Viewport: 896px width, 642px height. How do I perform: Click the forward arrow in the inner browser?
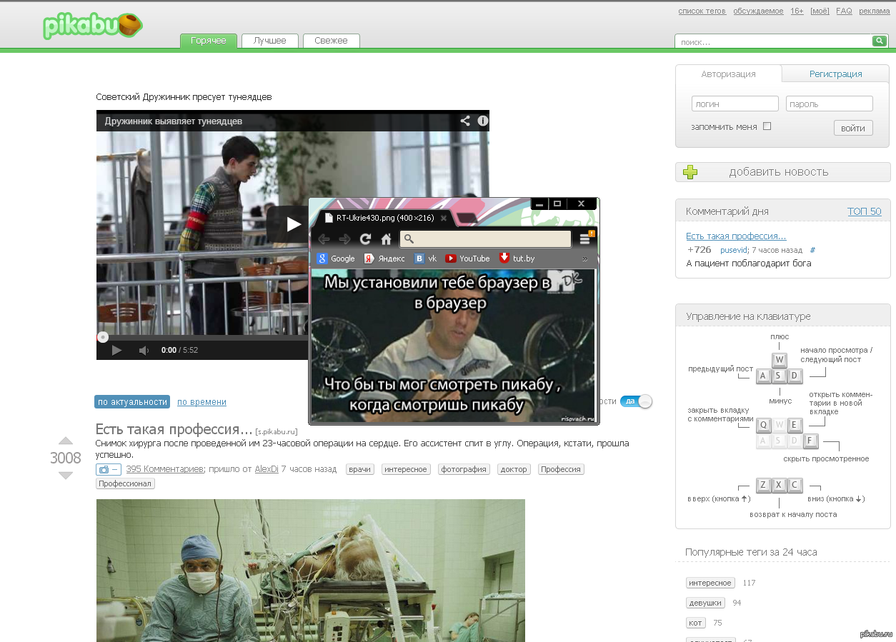[x=344, y=239]
